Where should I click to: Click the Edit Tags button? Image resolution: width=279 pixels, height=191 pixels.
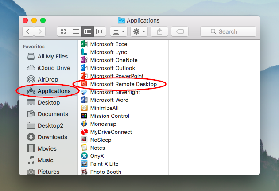click(x=180, y=31)
